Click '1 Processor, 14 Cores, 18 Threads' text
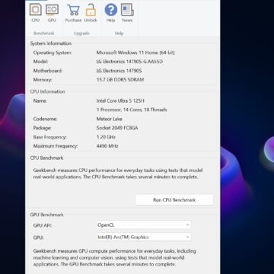274x274 pixels. click(x=132, y=110)
